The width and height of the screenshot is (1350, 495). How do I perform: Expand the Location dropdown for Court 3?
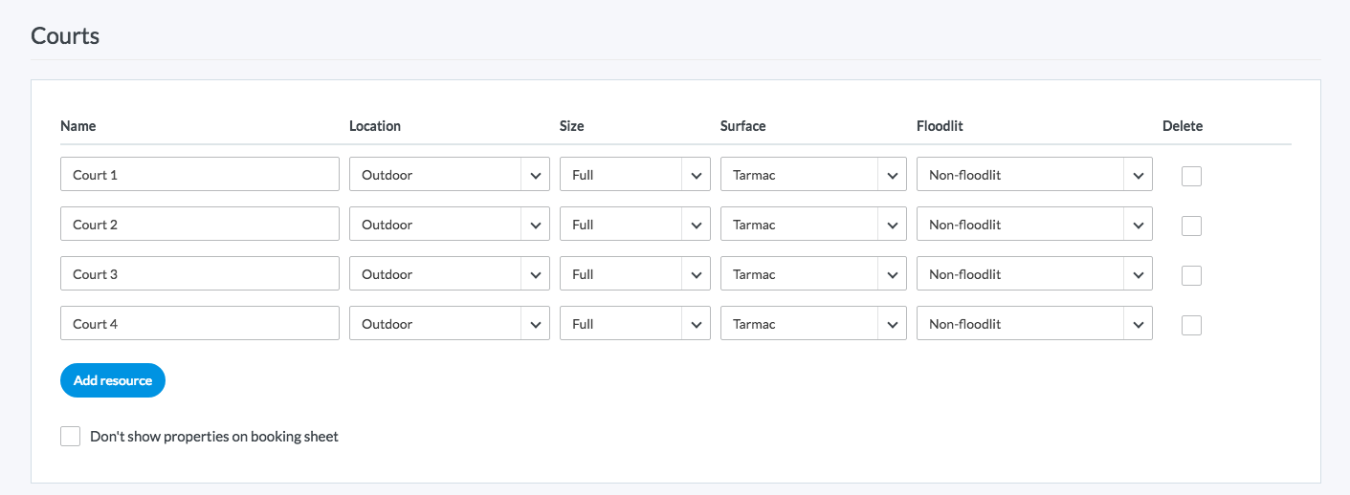[449, 274]
